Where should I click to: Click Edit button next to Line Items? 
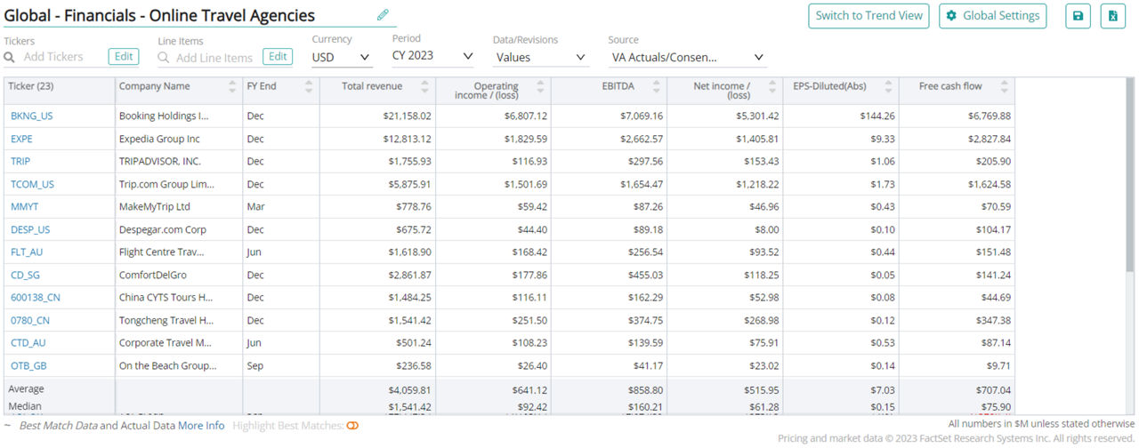pyautogui.click(x=278, y=57)
